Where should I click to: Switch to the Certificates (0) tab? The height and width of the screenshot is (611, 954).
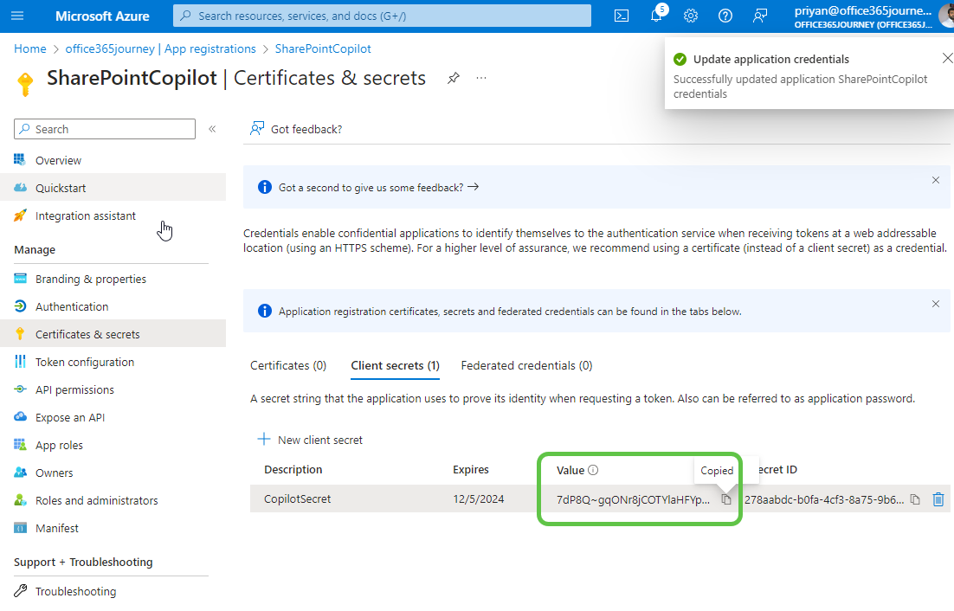288,365
